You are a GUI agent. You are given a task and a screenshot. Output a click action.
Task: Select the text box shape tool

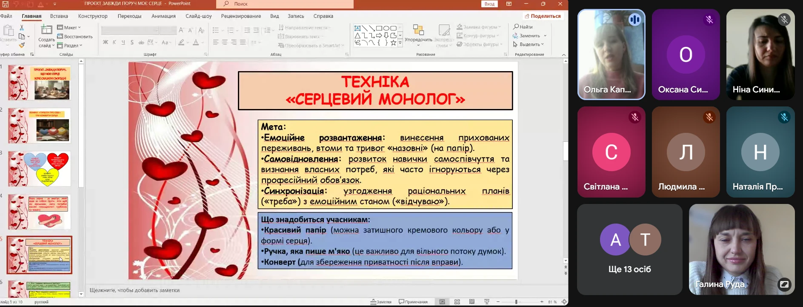tap(357, 28)
